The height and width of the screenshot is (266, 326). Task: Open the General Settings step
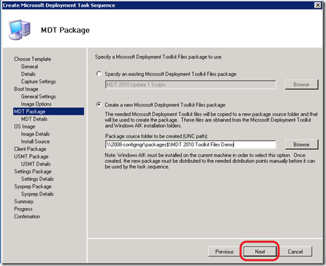coord(39,97)
